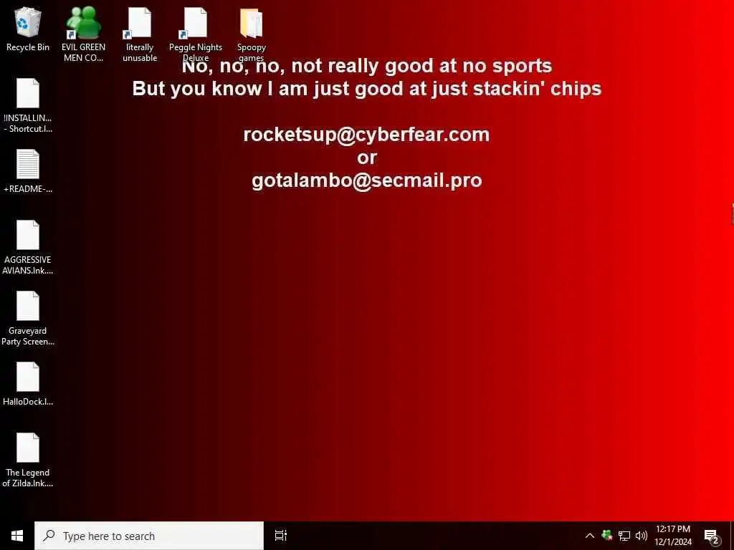Select the Spoopy games folder
Image resolution: width=734 pixels, height=550 pixels.
click(252, 34)
